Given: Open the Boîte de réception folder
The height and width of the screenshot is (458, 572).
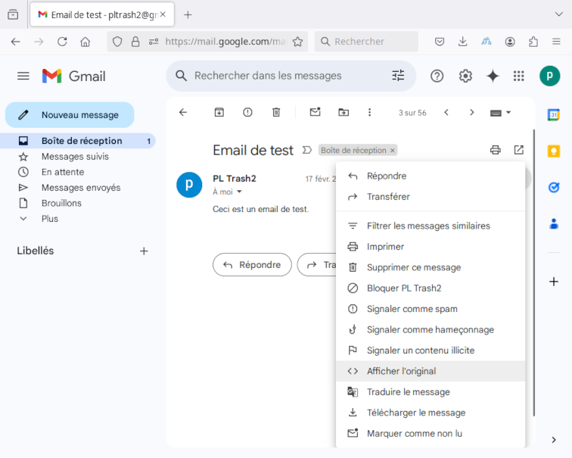Looking at the screenshot, I should 78,141.
